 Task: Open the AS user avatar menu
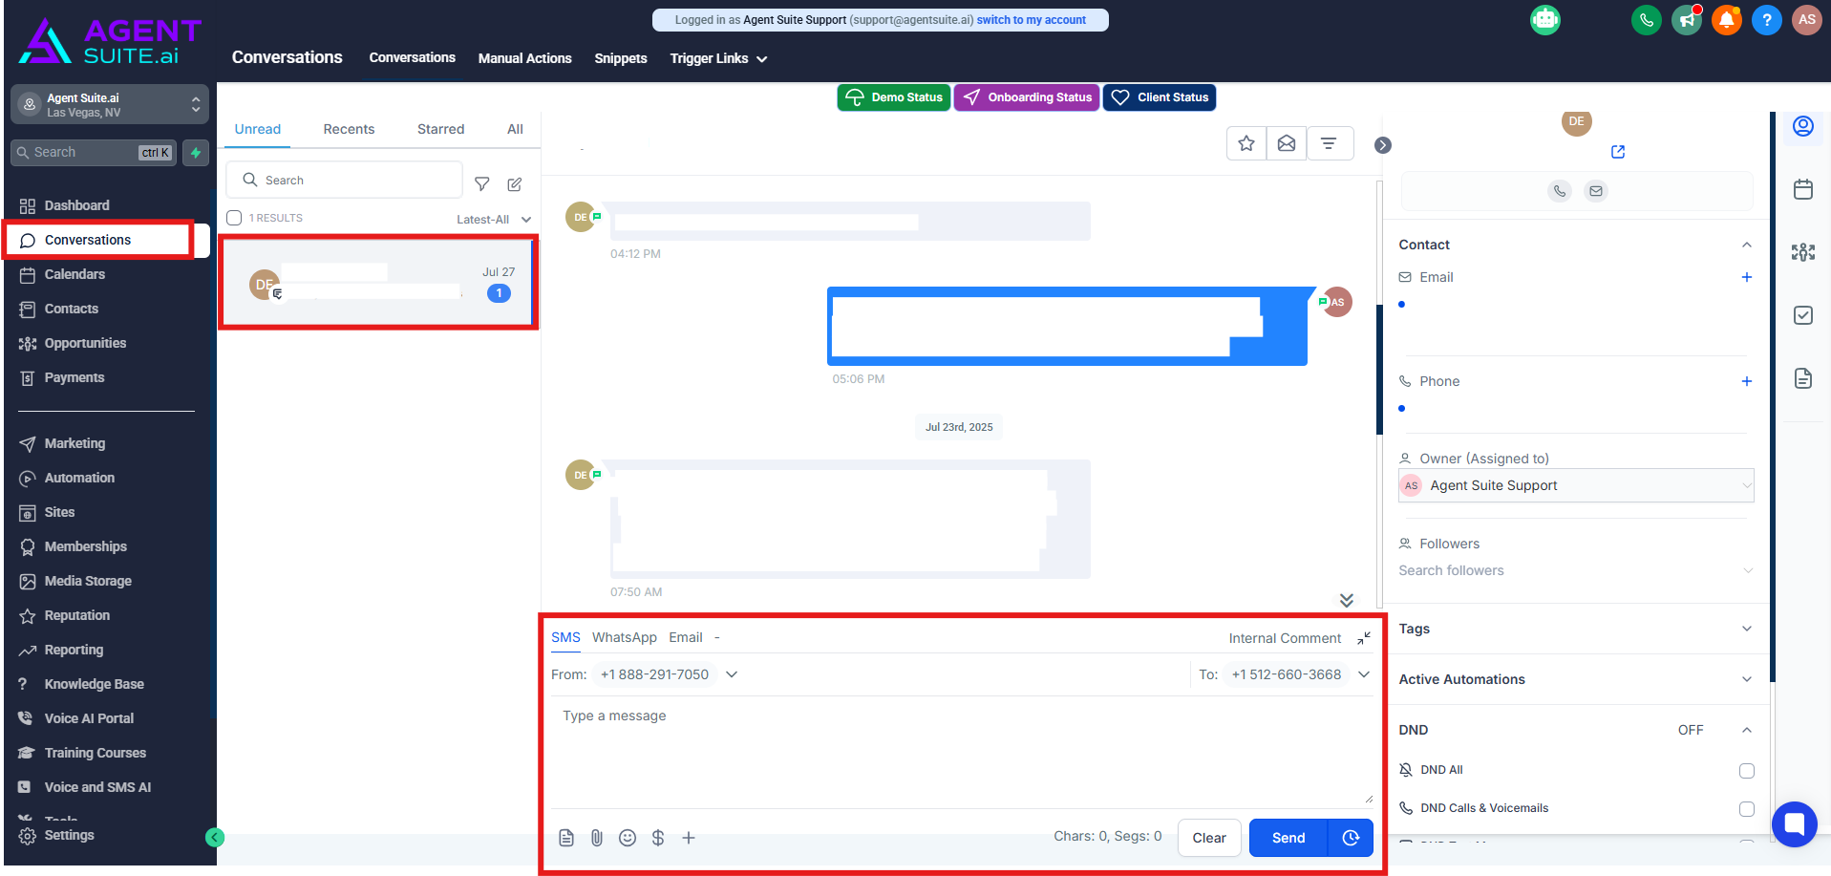[1807, 20]
